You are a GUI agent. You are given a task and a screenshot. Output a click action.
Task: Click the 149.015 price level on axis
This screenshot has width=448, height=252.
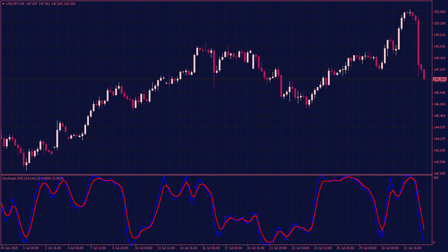[439, 46]
